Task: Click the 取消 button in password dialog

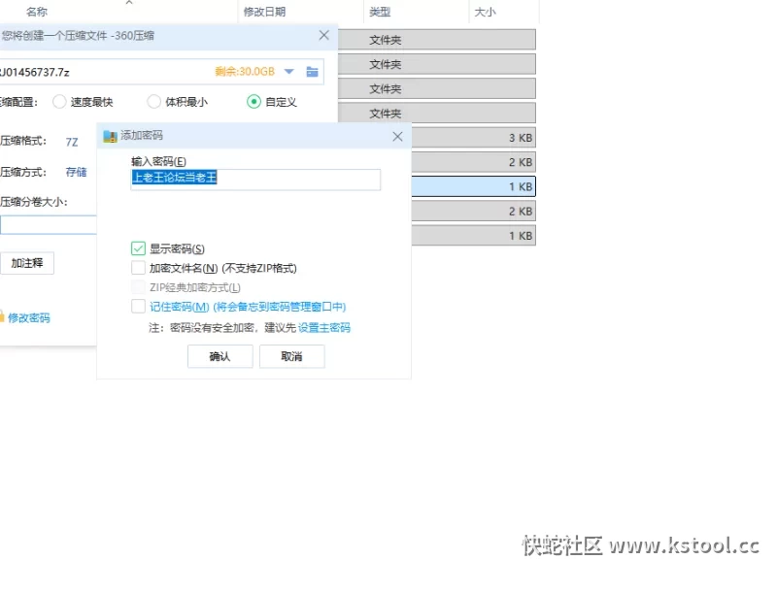Action: click(292, 356)
